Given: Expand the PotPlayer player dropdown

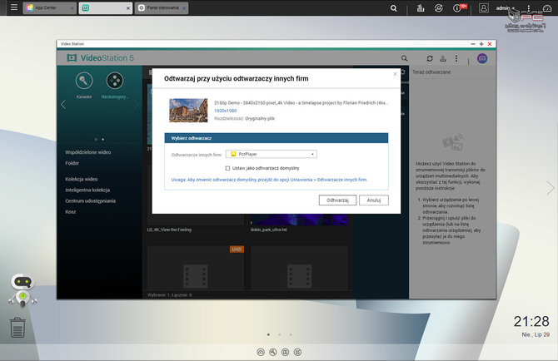Looking at the screenshot, I should [x=272, y=154].
